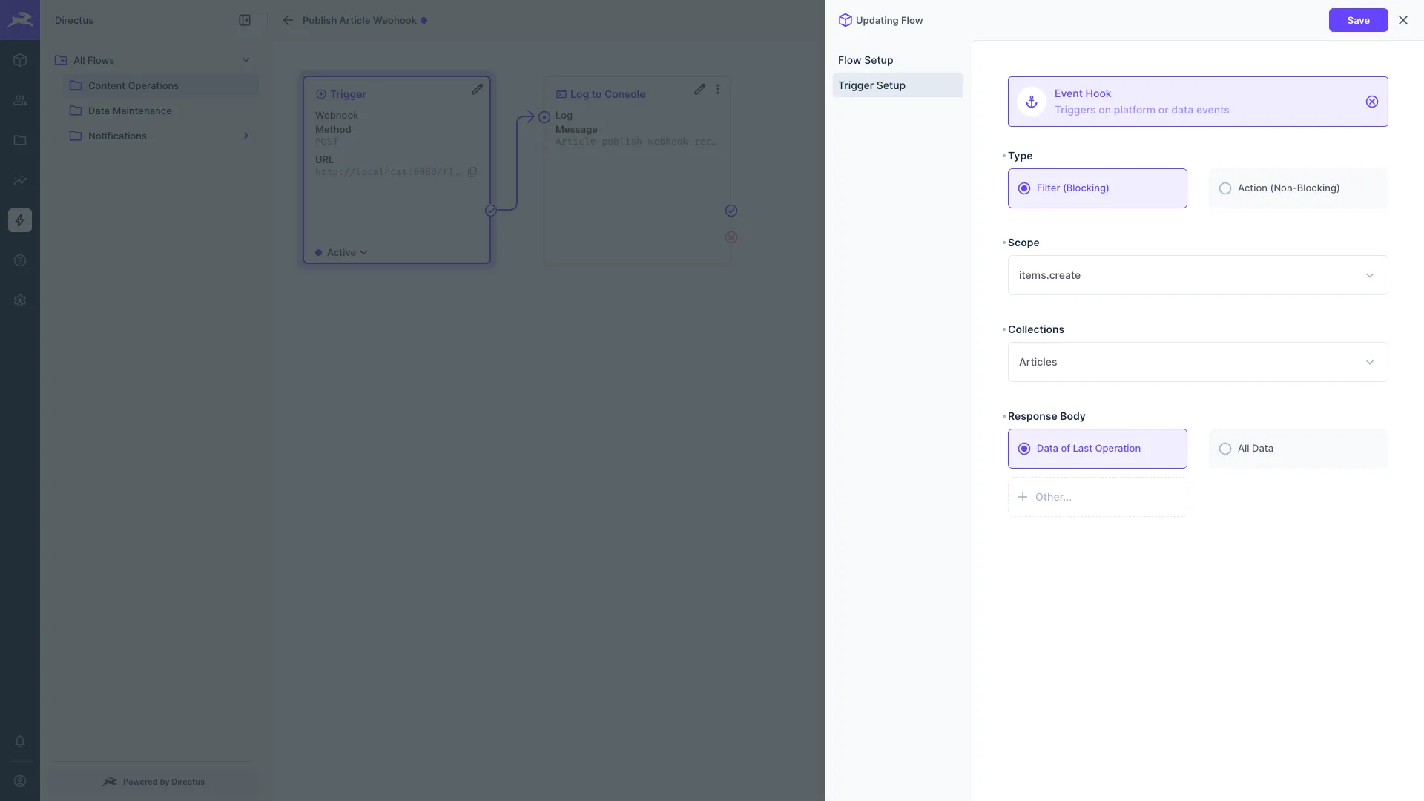
Task: Edit the Trigger card with pencil icon
Action: pos(478,89)
